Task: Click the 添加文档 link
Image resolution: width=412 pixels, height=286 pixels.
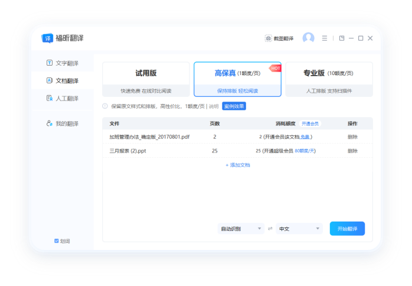Action: [237, 165]
